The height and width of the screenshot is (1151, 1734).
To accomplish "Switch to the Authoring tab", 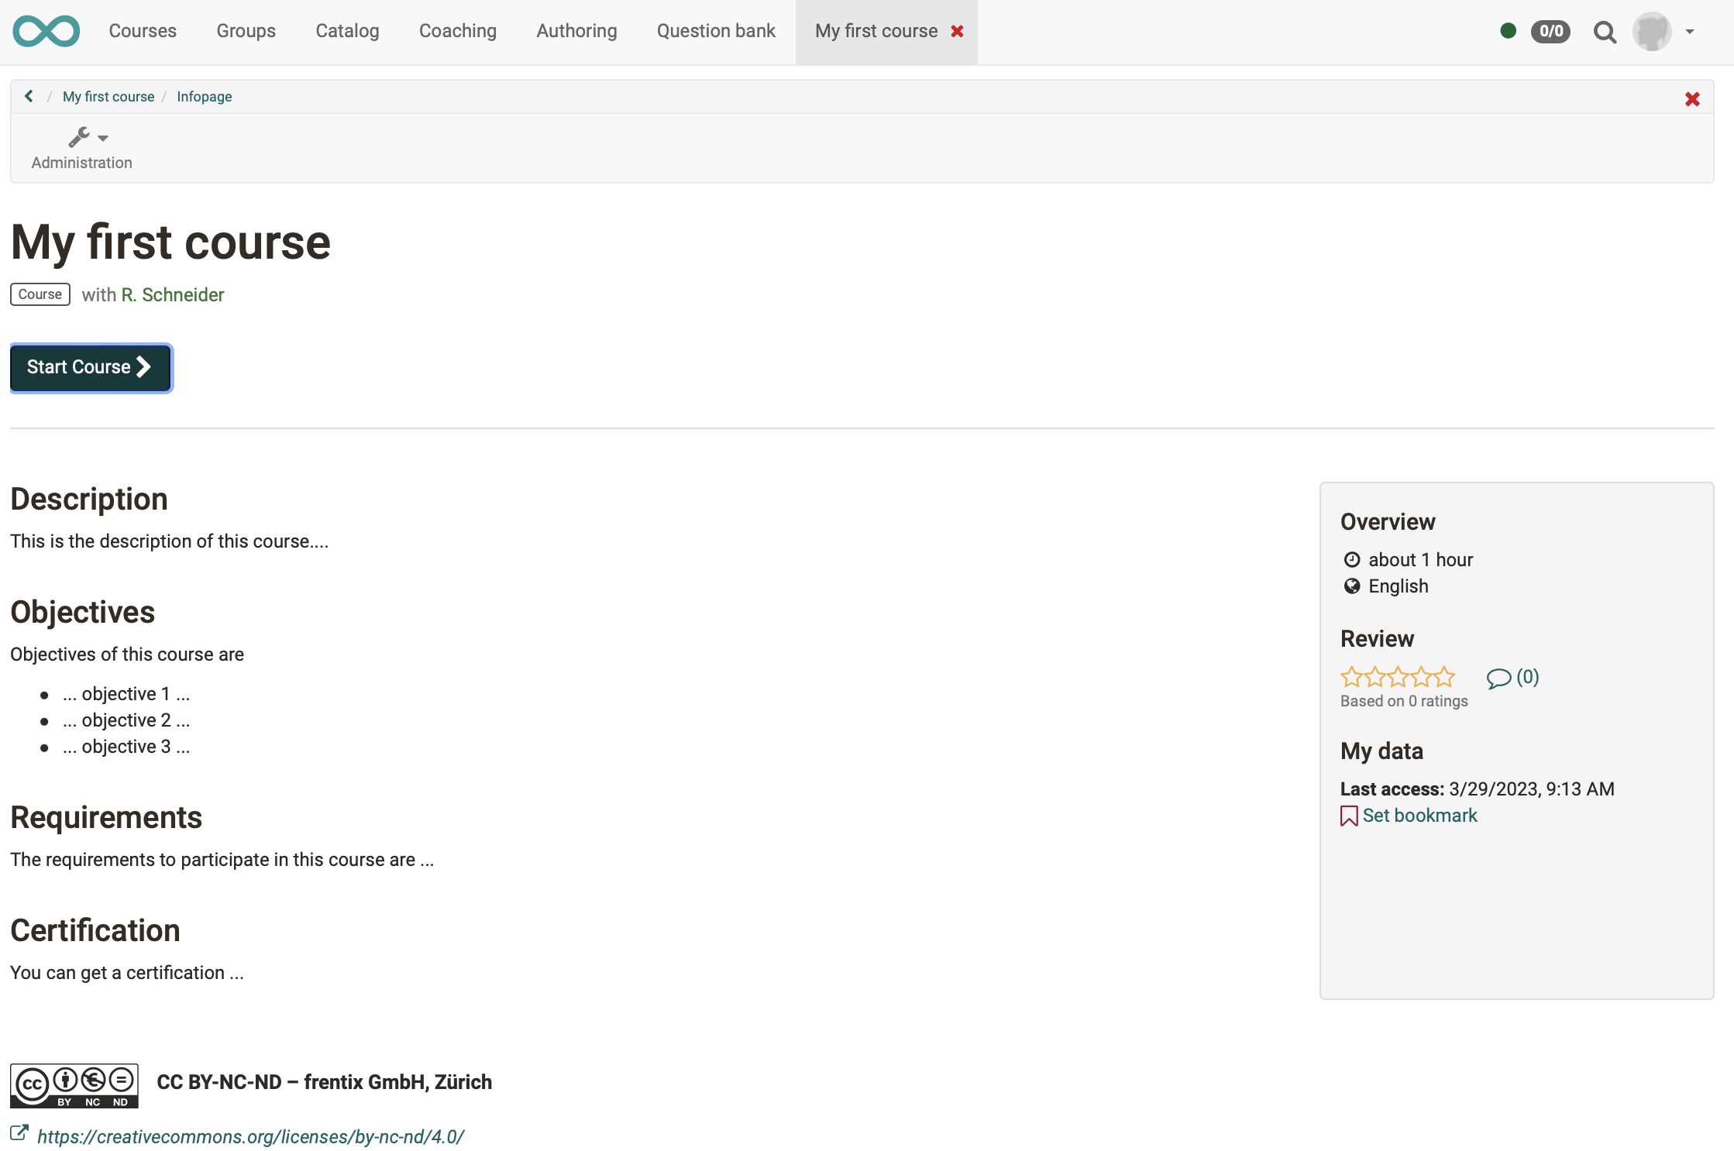I will [x=576, y=31].
